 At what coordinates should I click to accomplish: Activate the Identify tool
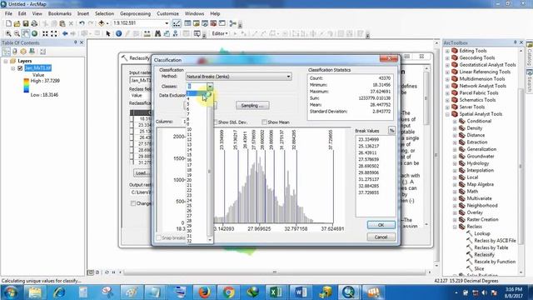[118, 33]
